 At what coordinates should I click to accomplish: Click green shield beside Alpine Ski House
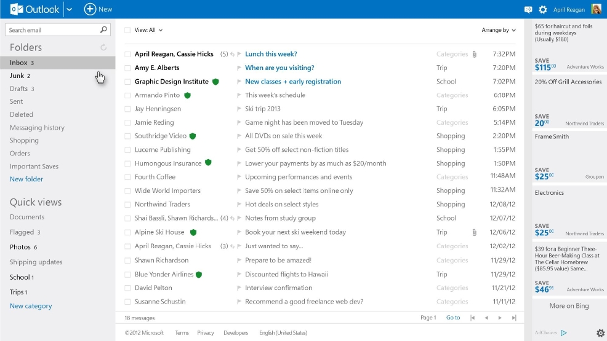(193, 232)
